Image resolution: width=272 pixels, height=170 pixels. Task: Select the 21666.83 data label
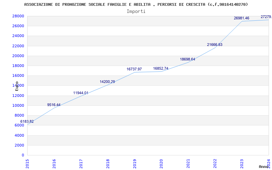(x=215, y=45)
